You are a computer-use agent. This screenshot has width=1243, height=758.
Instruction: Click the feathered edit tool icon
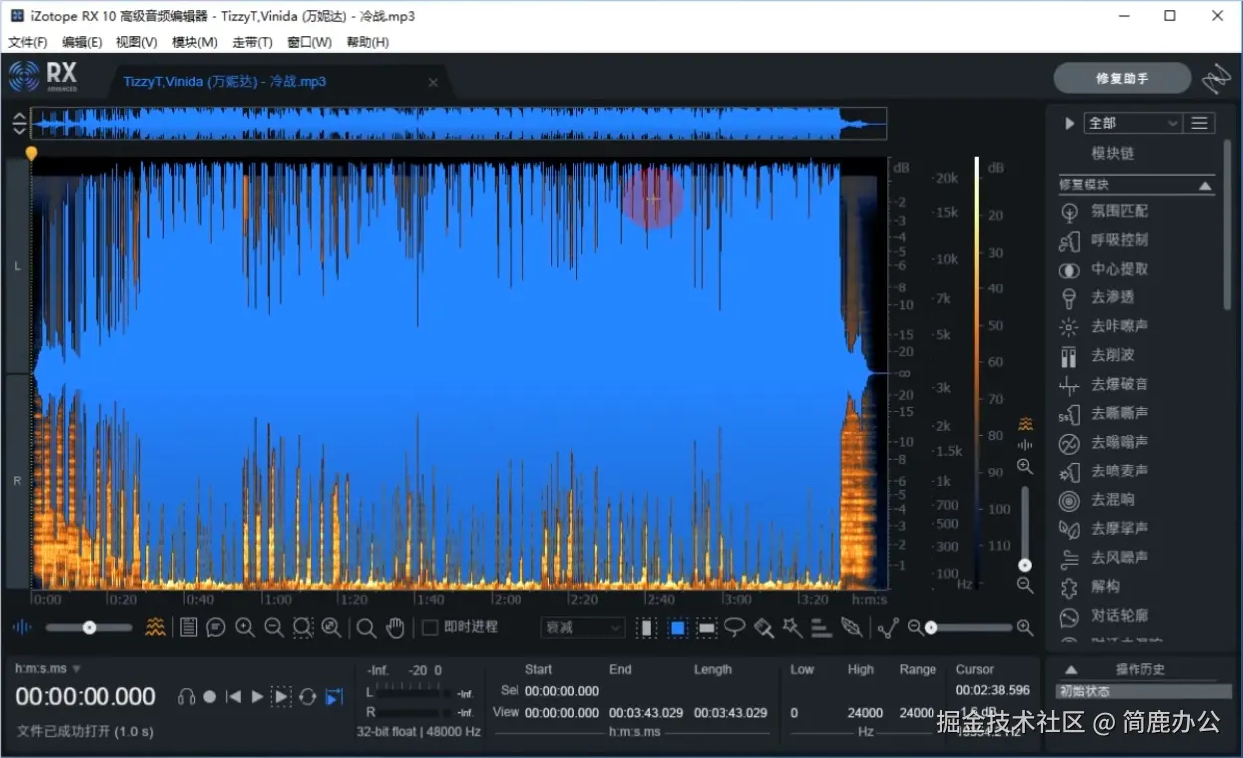click(851, 627)
